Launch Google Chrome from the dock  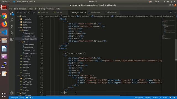(x=4, y=16)
